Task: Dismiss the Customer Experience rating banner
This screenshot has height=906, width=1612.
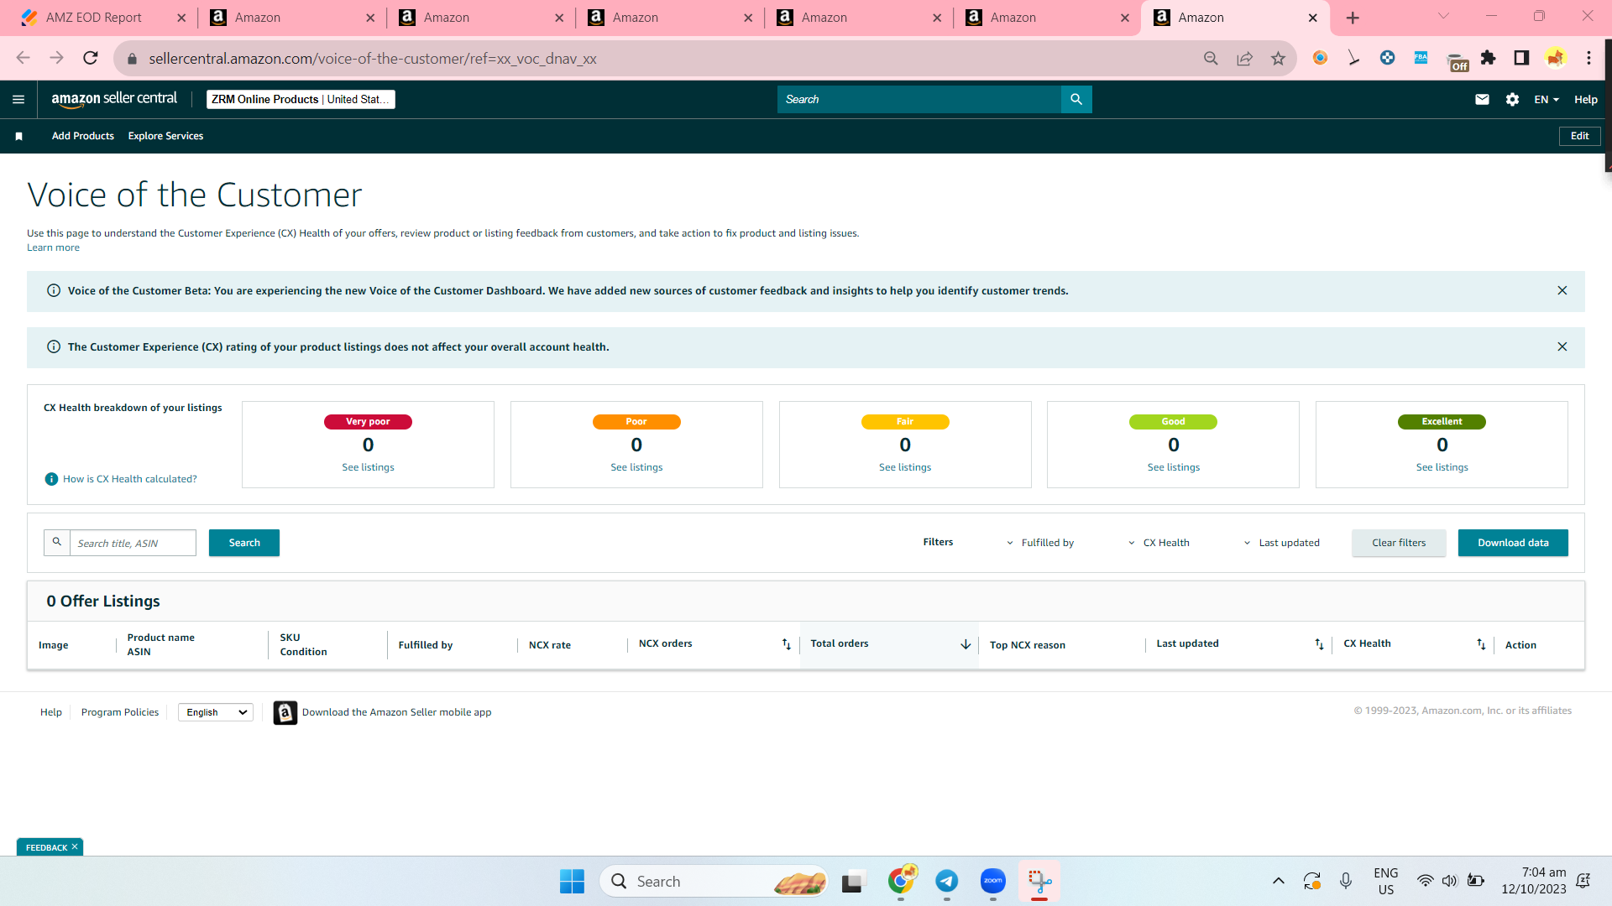Action: (1562, 346)
